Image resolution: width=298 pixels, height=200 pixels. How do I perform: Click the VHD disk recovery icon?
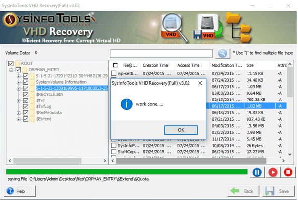(208, 27)
